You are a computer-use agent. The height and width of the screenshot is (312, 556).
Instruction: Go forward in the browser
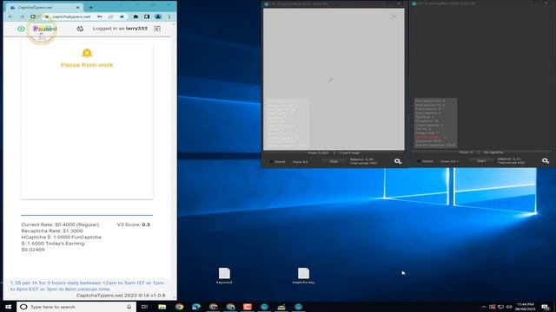[x=22, y=16]
